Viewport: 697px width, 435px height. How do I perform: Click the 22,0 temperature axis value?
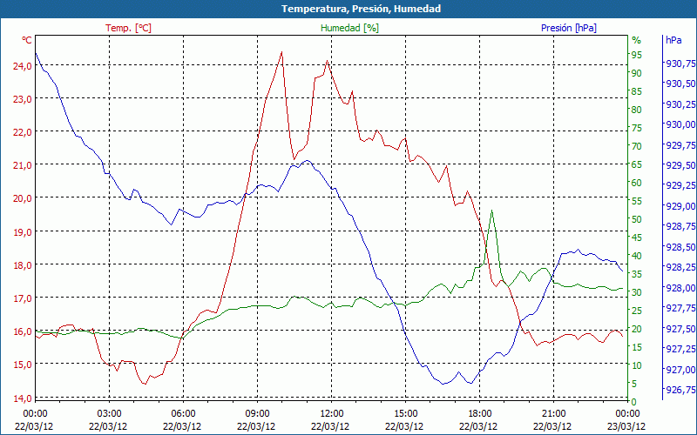coord(23,132)
